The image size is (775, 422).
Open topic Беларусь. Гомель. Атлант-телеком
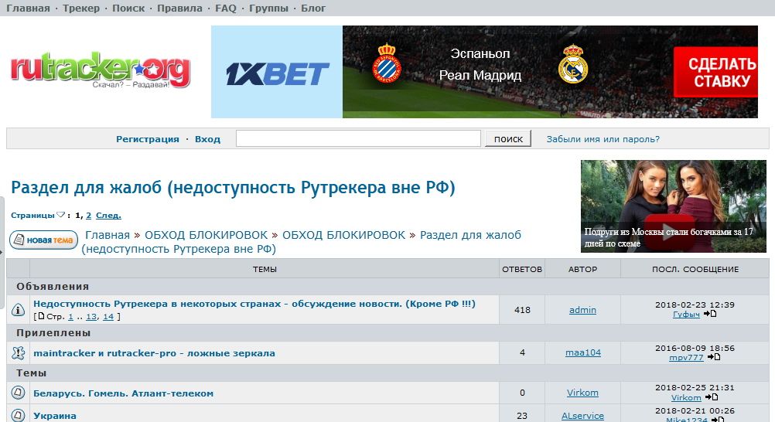pos(124,393)
